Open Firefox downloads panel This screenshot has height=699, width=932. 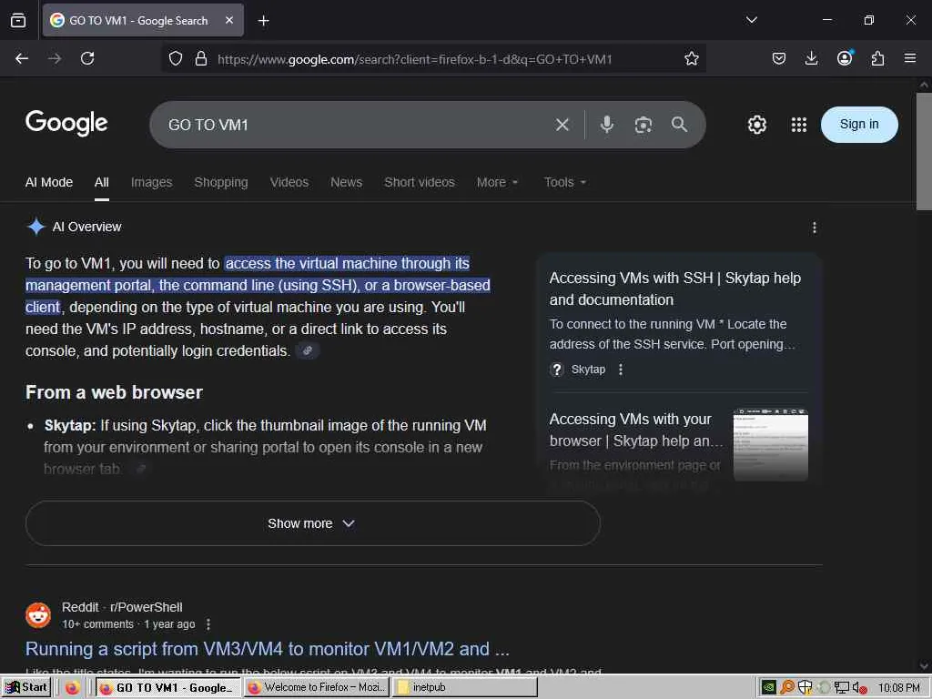tap(811, 58)
